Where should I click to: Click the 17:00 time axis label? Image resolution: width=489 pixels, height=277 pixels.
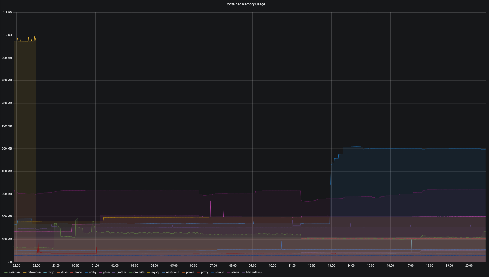[x=410, y=265]
